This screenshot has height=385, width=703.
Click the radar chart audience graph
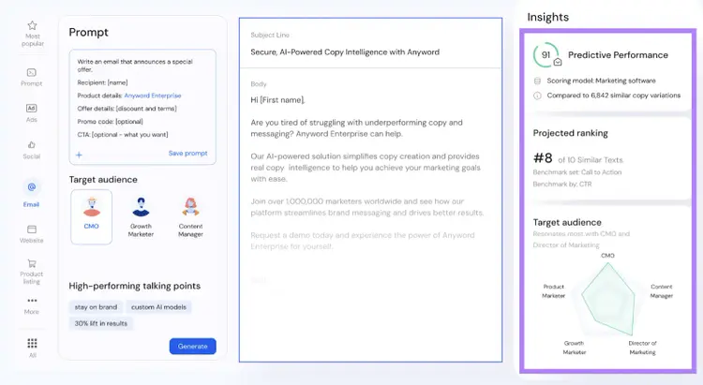point(609,300)
